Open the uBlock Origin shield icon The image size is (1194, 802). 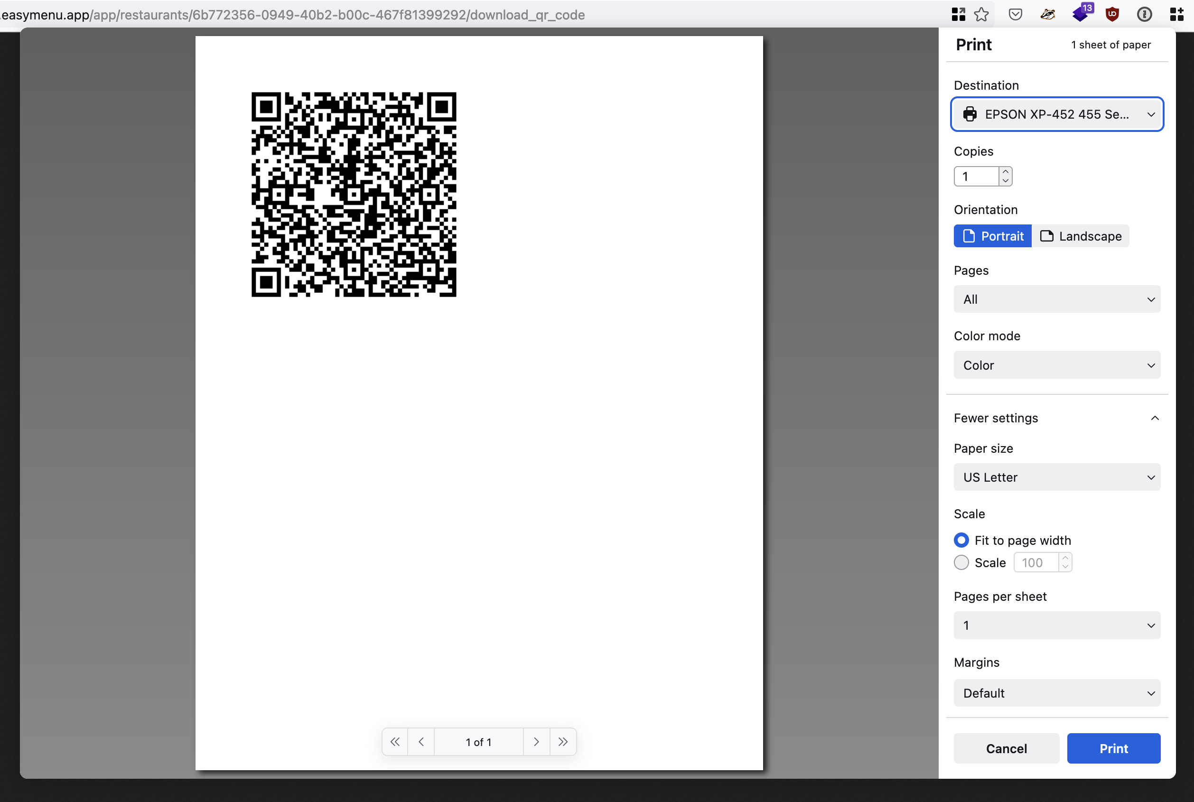pyautogui.click(x=1112, y=14)
